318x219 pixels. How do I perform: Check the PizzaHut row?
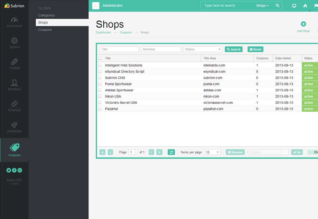(100, 109)
